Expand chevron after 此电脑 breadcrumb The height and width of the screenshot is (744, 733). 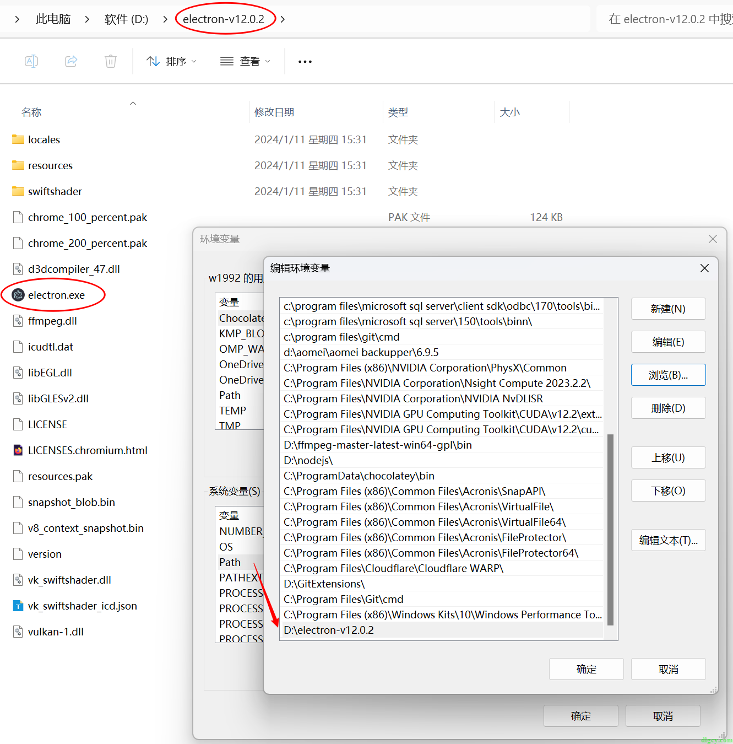(87, 19)
